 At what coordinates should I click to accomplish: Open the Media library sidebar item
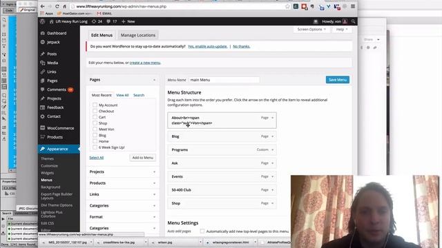[52, 63]
